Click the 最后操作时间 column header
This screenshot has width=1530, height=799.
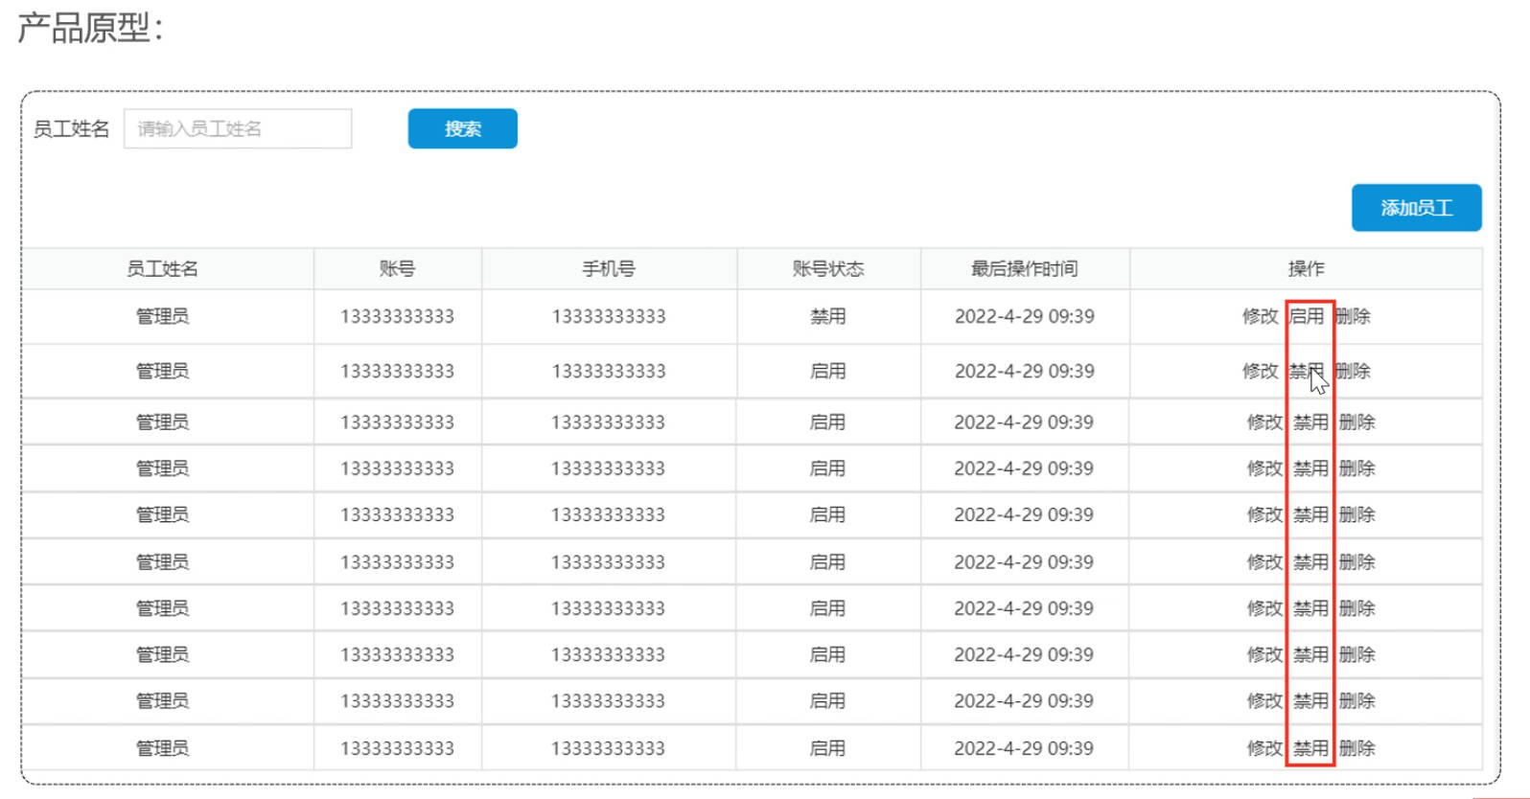pos(1025,269)
